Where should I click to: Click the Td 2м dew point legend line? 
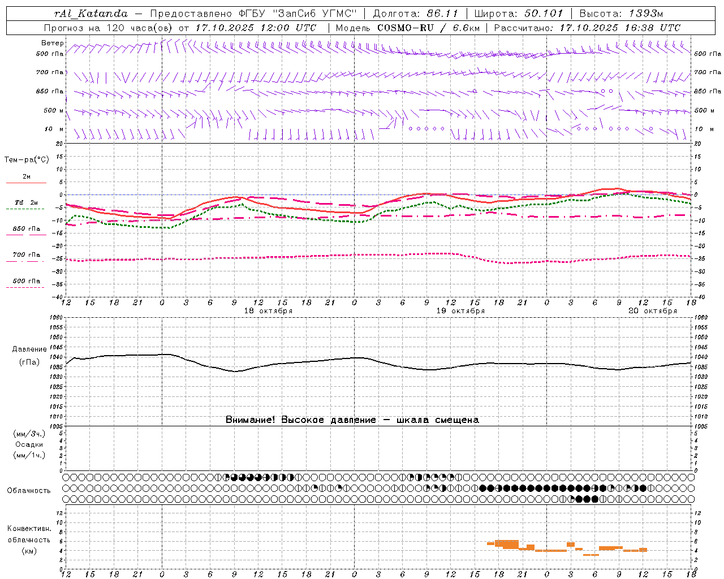(25, 209)
